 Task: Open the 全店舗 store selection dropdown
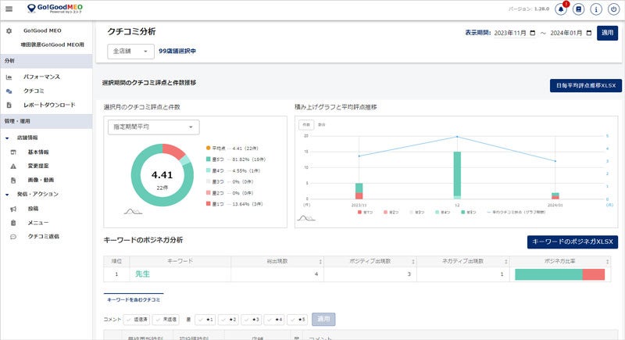coord(130,51)
